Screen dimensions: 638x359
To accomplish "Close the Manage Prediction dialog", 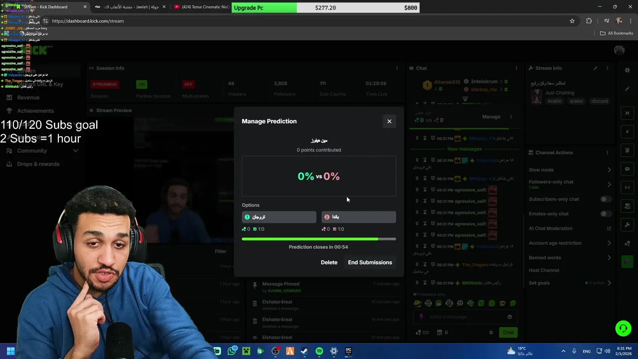I will pyautogui.click(x=389, y=121).
